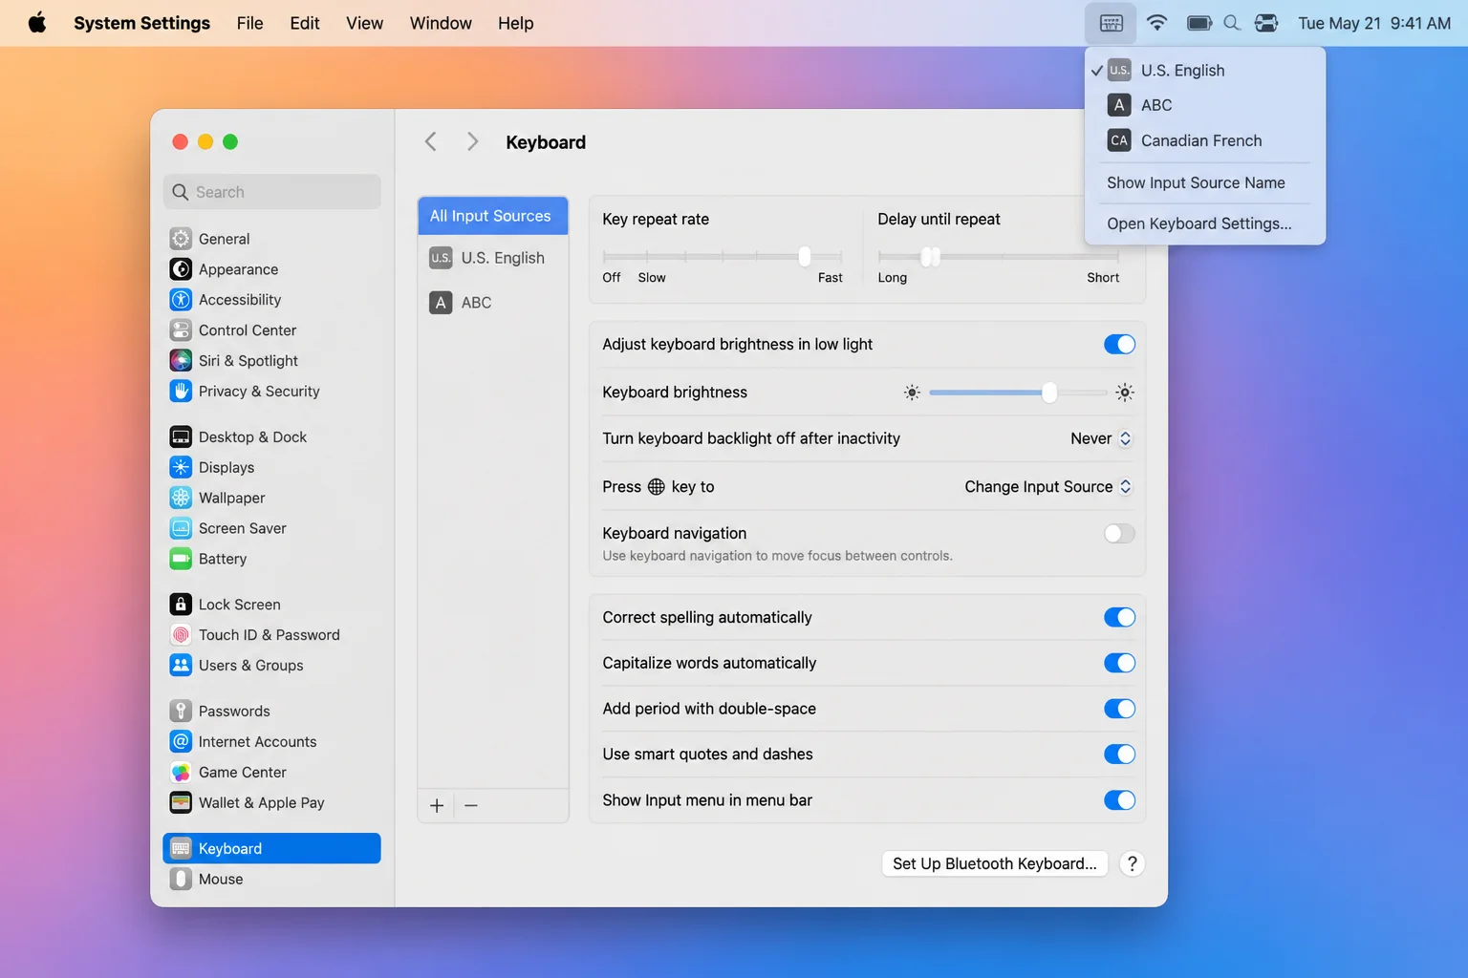Add an input source with plus button
The height and width of the screenshot is (978, 1468).
(x=437, y=806)
